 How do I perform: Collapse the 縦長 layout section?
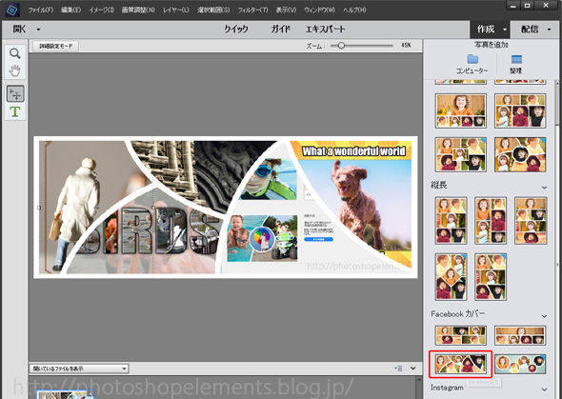[544, 188]
